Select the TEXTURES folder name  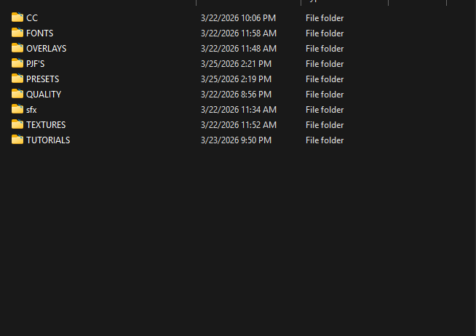click(x=46, y=125)
